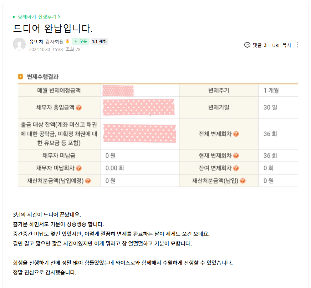Click the author's profile avatar
Viewport: 311px width, 288px height.
tap(19, 44)
